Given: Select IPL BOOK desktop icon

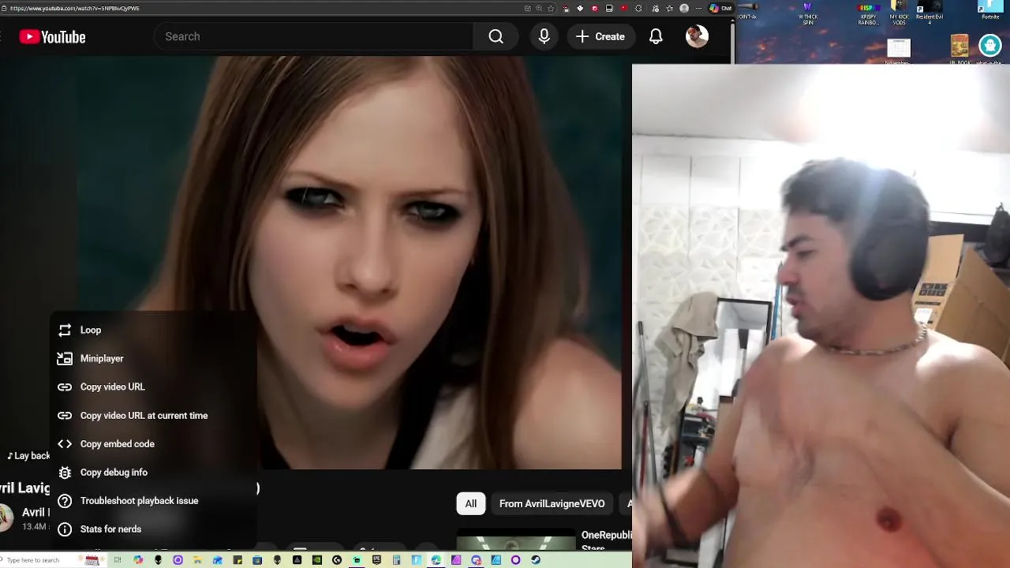Looking at the screenshot, I should 959,49.
